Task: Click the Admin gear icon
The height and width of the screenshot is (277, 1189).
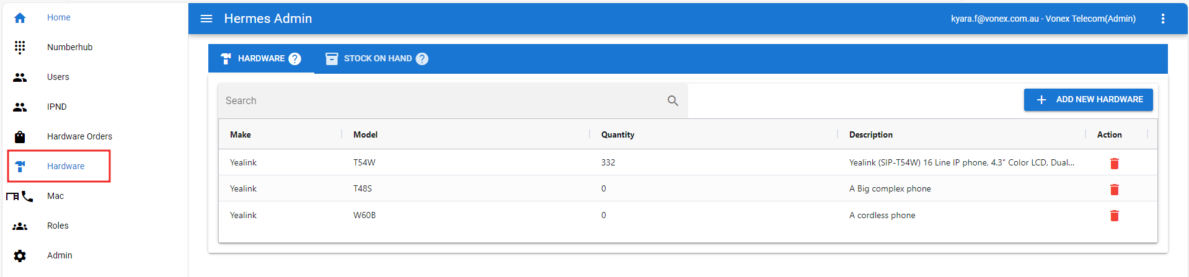Action: [20, 256]
